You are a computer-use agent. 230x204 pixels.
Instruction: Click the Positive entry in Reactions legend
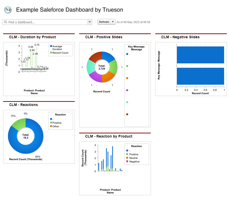pyautogui.click(x=57, y=123)
